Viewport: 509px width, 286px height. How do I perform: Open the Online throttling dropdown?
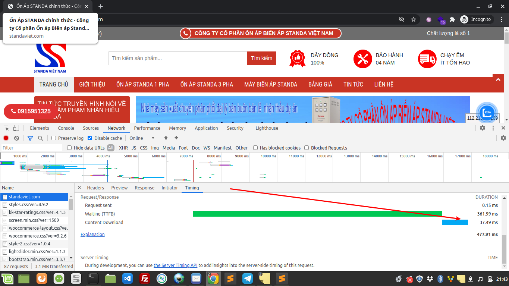[x=142, y=138]
